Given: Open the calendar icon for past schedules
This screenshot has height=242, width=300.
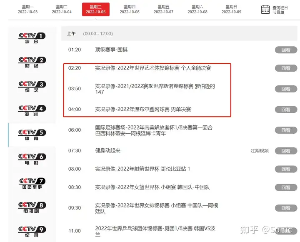Looking at the screenshot, I should click(265, 10).
